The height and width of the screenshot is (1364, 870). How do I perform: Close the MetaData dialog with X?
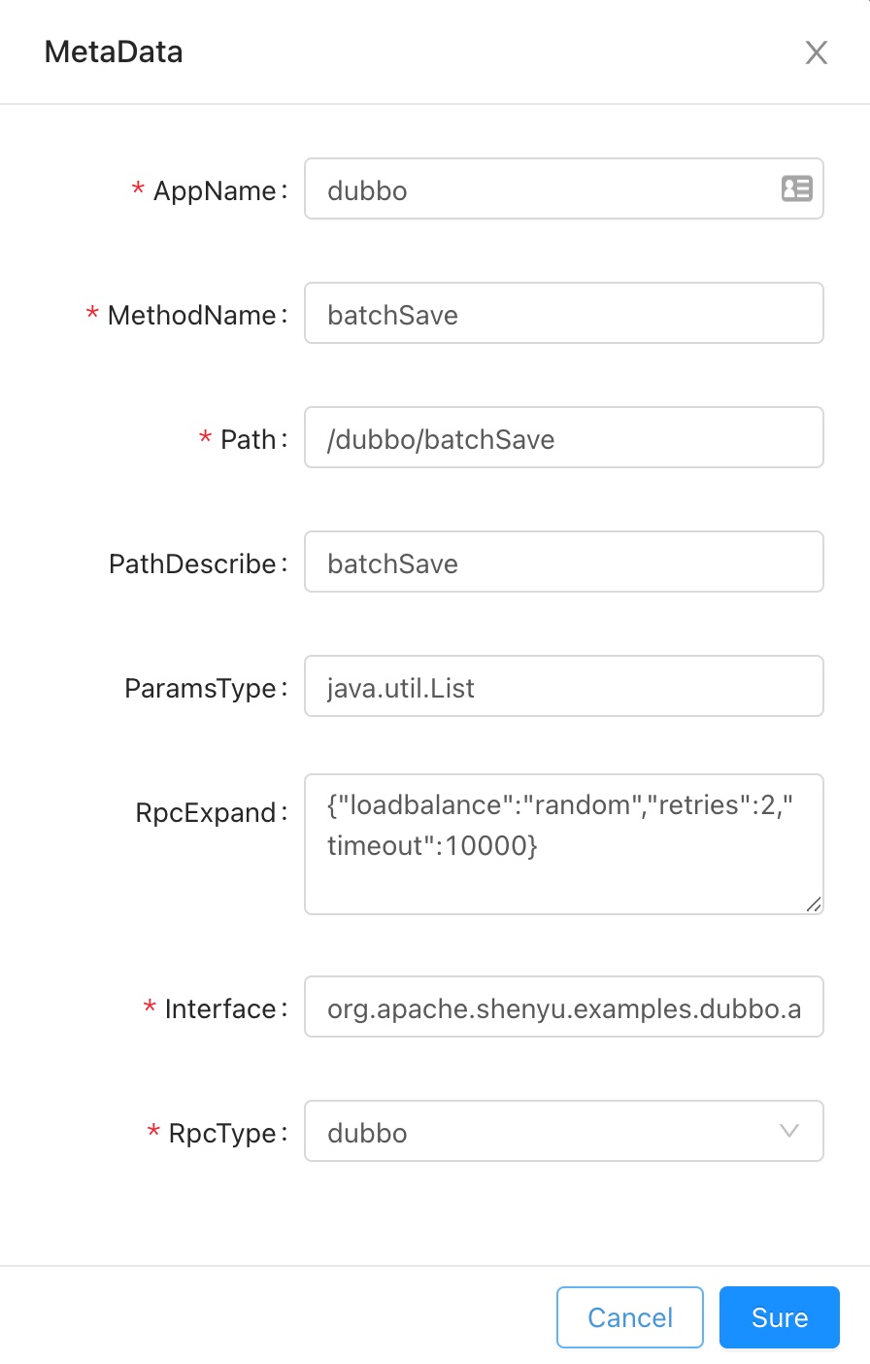coord(816,52)
